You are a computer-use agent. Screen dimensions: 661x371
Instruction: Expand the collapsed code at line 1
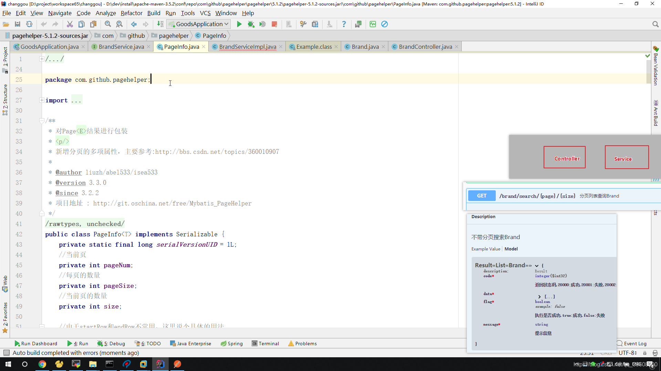click(42, 58)
